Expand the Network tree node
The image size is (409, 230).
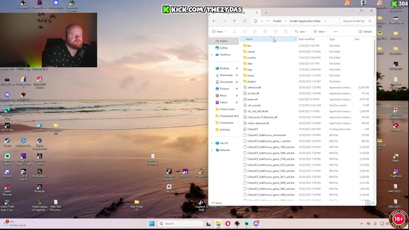pyautogui.click(x=212, y=150)
